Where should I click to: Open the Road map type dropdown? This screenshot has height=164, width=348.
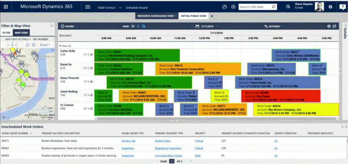click(x=45, y=45)
